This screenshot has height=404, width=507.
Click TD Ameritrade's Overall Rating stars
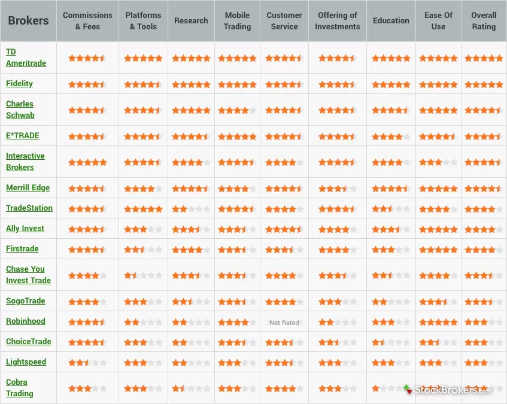484,57
